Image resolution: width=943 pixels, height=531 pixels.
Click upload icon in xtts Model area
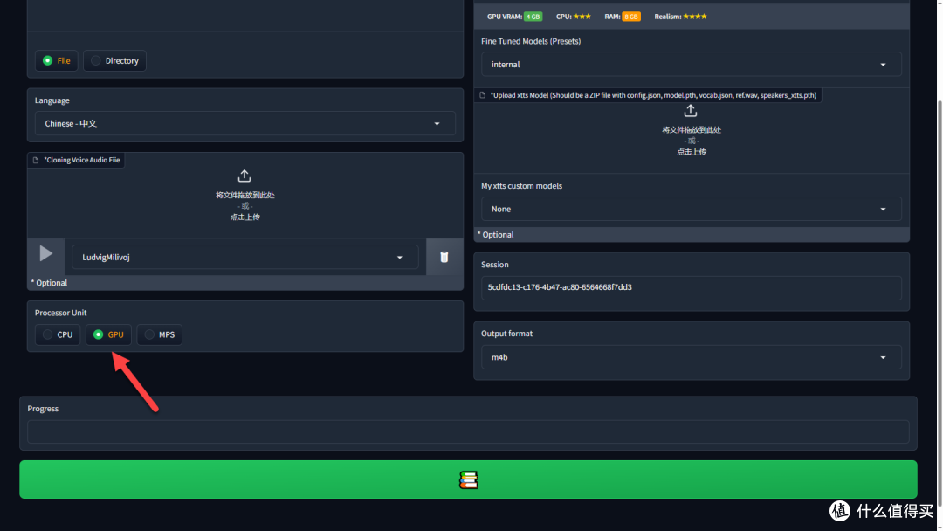(x=691, y=111)
